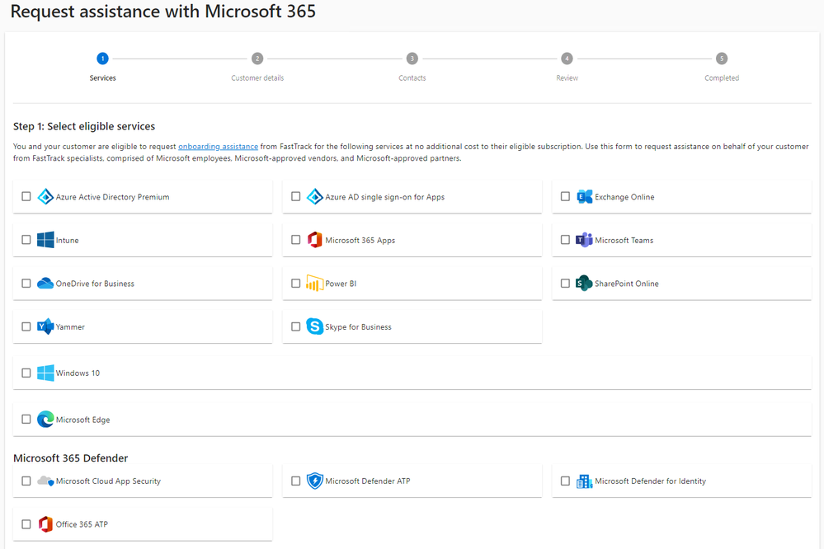Click the Exchange Online icon

pos(584,196)
